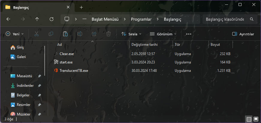
Task: Navigate to Programlar in breadcrumb
Action: coord(141,19)
